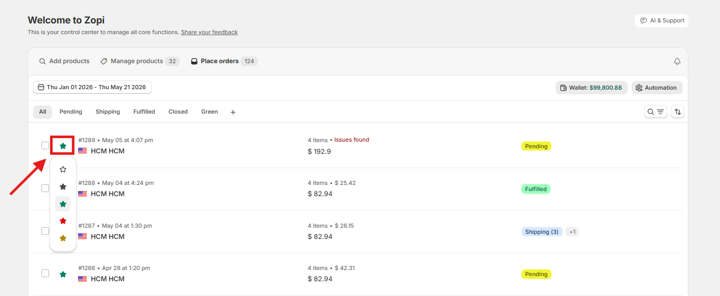Click green star on order #1286
Viewport: 720px width, 296px height.
pyautogui.click(x=63, y=274)
